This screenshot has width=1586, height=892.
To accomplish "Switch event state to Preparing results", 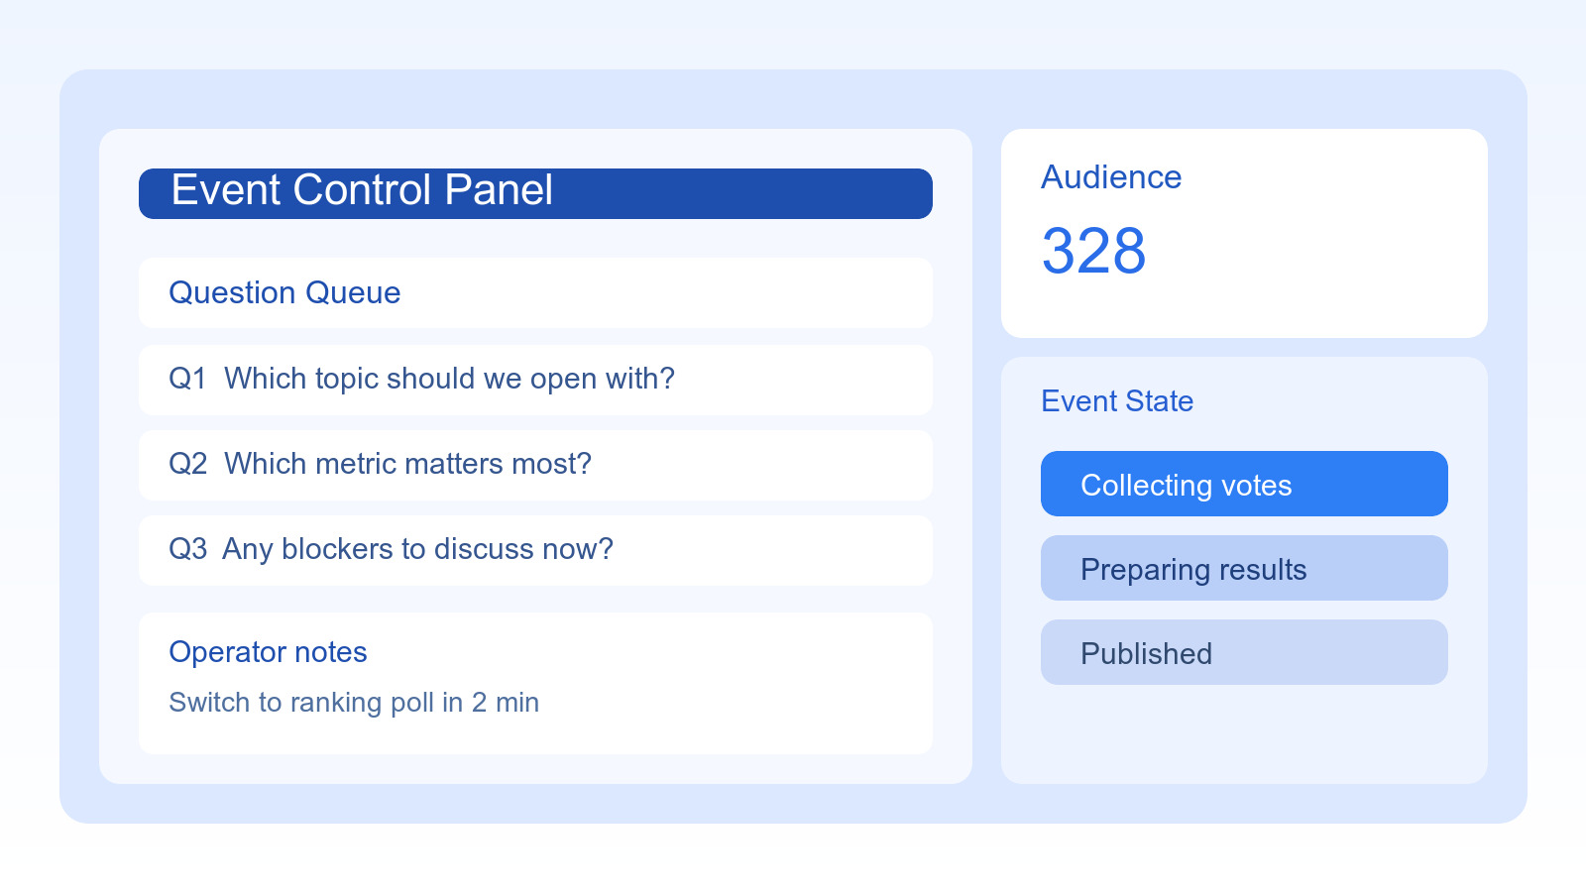I will [x=1244, y=568].
